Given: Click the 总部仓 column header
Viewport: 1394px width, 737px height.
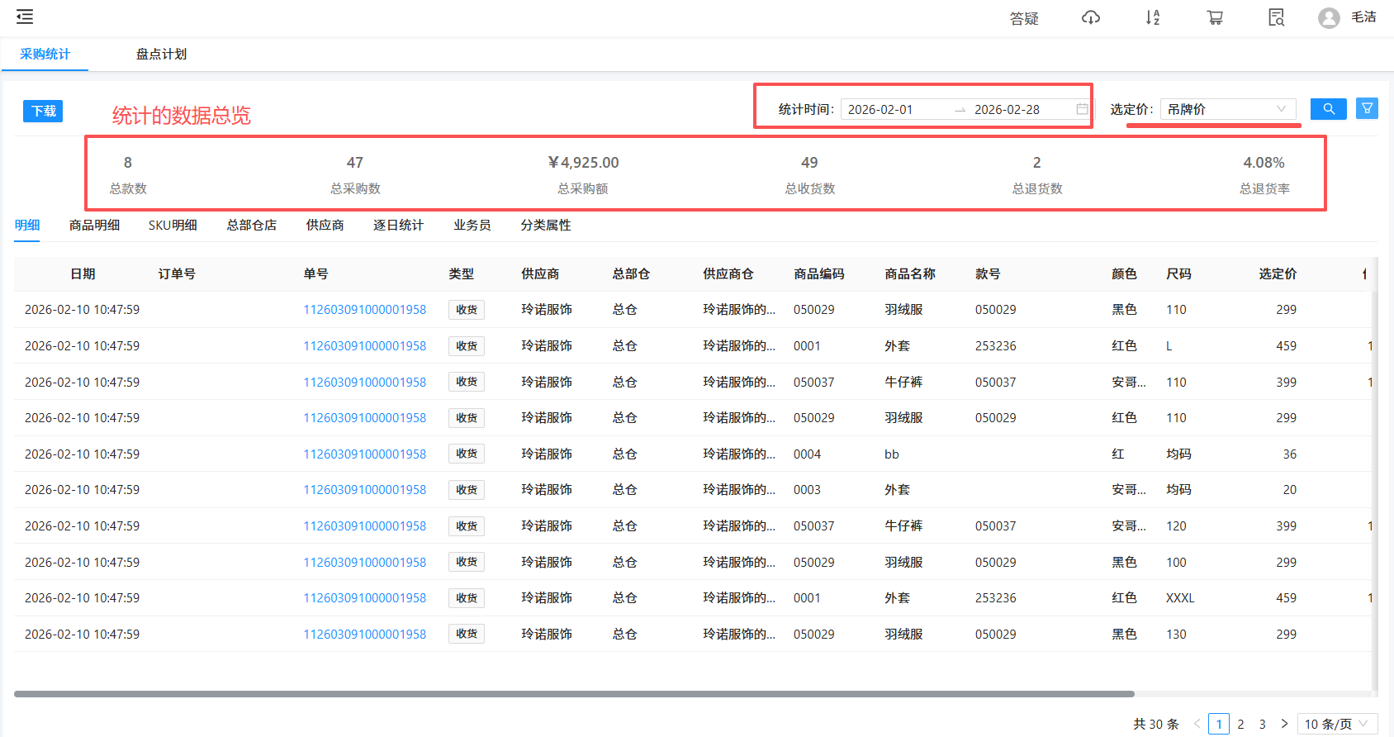Looking at the screenshot, I should pos(631,273).
